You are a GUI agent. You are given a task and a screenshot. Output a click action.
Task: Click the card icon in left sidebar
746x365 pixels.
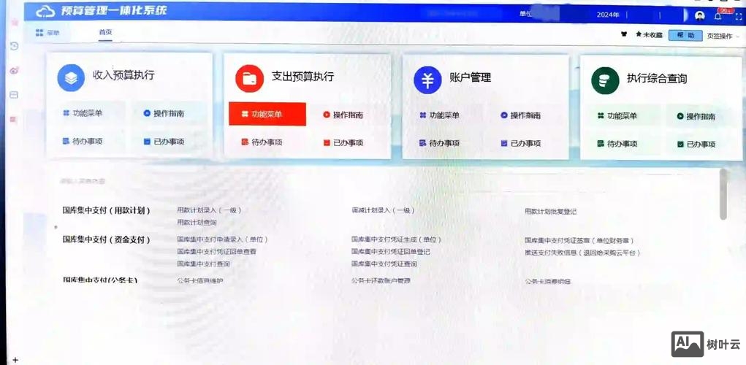point(14,95)
